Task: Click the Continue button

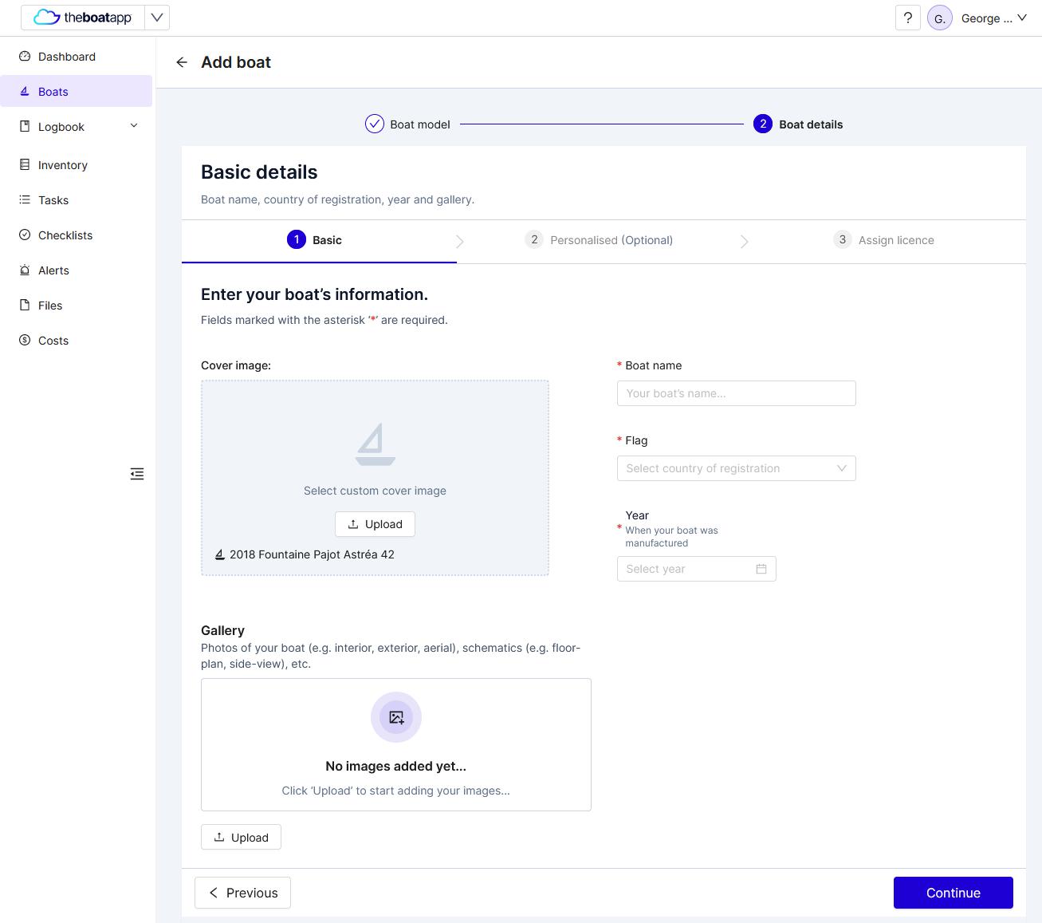Action: click(954, 893)
